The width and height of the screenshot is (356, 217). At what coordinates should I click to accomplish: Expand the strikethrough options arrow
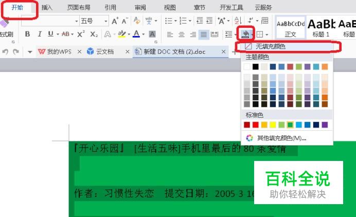[x=72, y=34]
